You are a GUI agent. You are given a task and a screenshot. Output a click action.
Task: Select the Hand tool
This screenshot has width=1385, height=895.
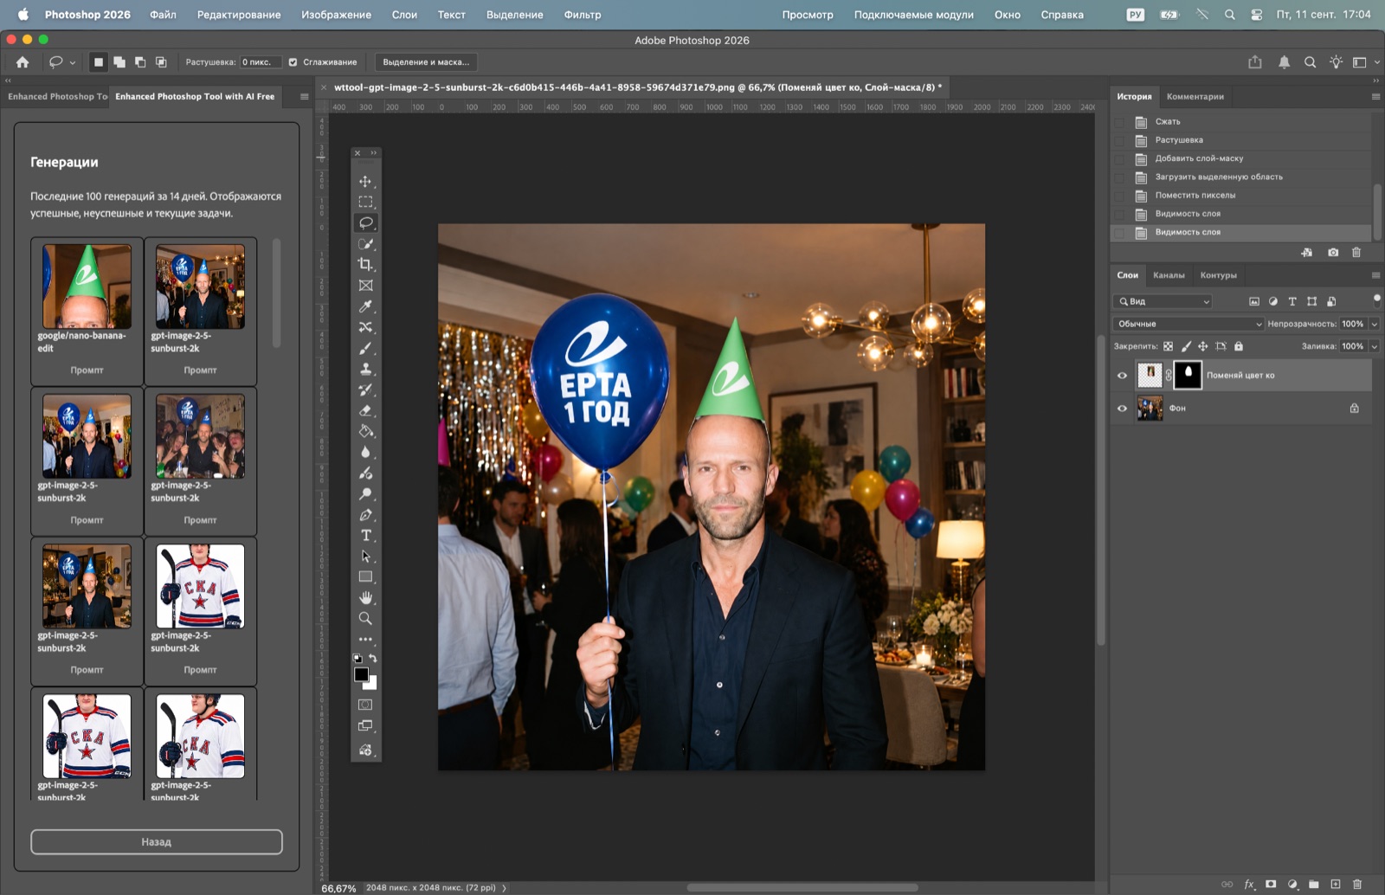coord(365,598)
